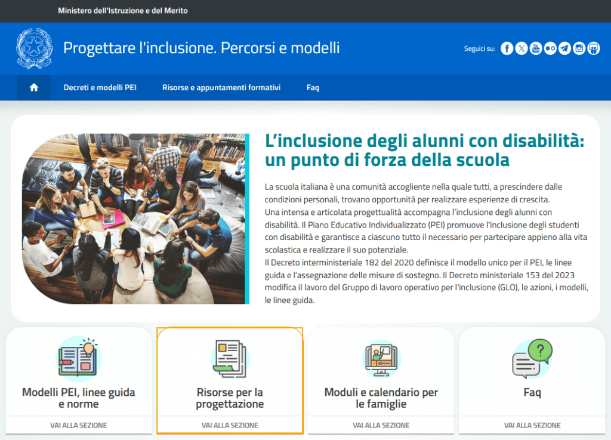Open Decreti e modelli PEI menu
611x440 pixels.
click(x=100, y=88)
